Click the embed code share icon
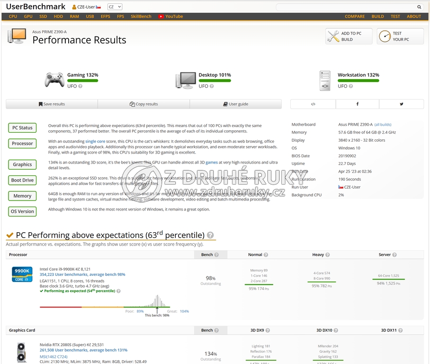The width and height of the screenshot is (430, 364). click(x=313, y=104)
